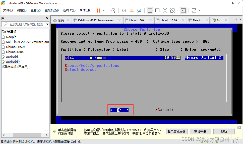This screenshot has width=243, height=144.
Task: Click the keyboard icon in hint bar
Action: [x=54, y=131]
